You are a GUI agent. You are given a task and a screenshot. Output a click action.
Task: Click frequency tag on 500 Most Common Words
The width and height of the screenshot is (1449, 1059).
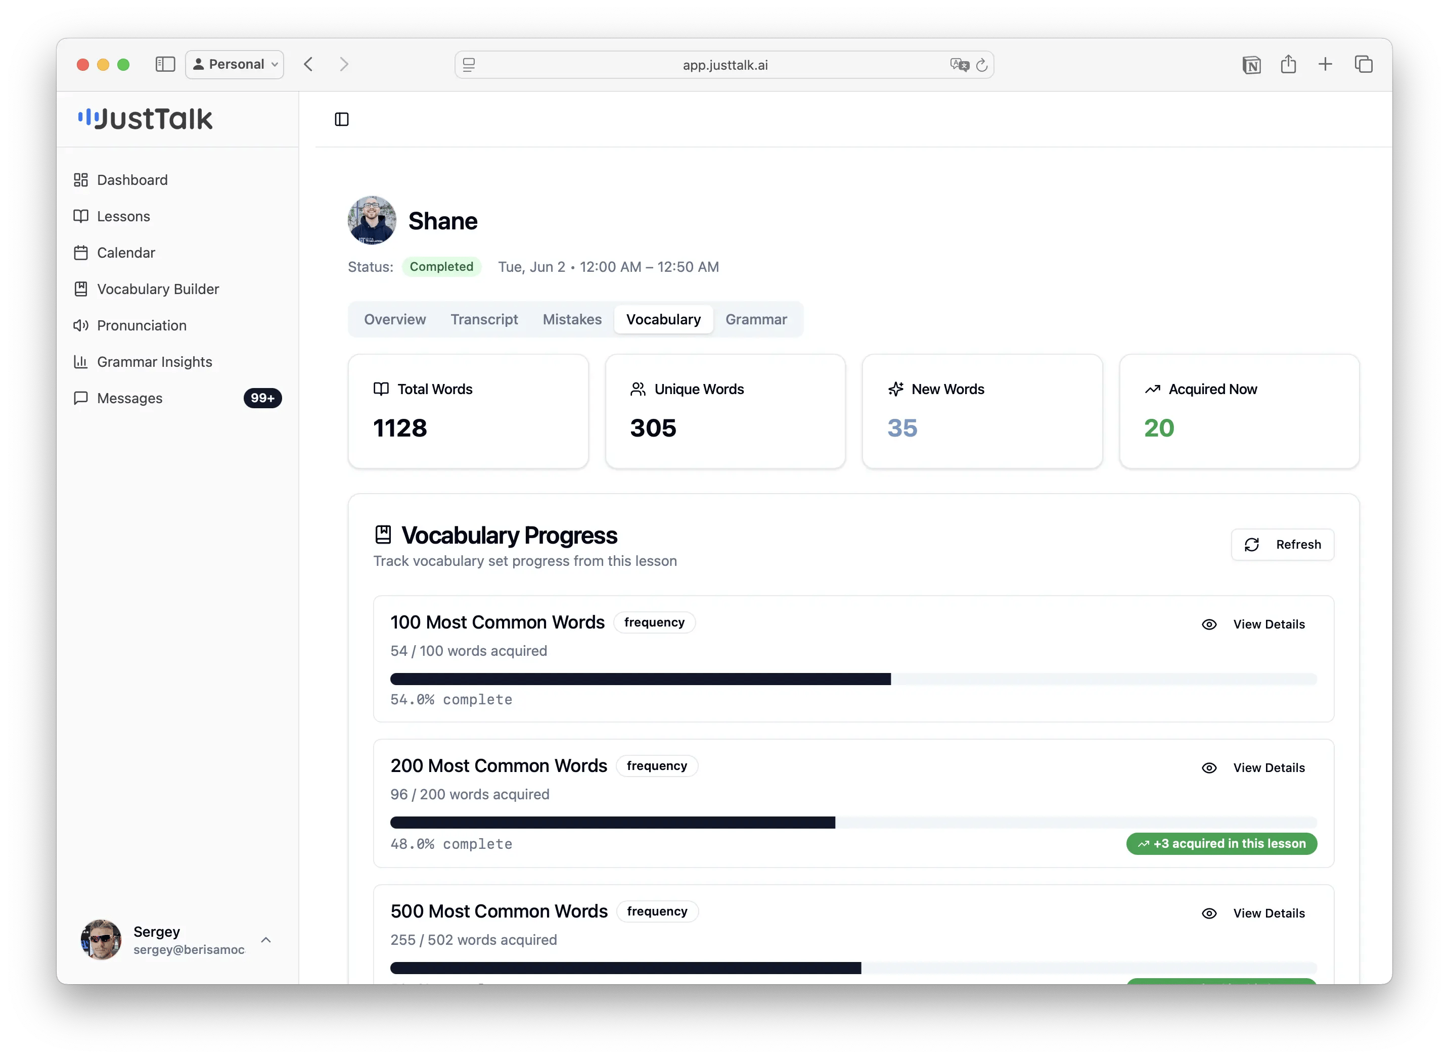pos(657,911)
